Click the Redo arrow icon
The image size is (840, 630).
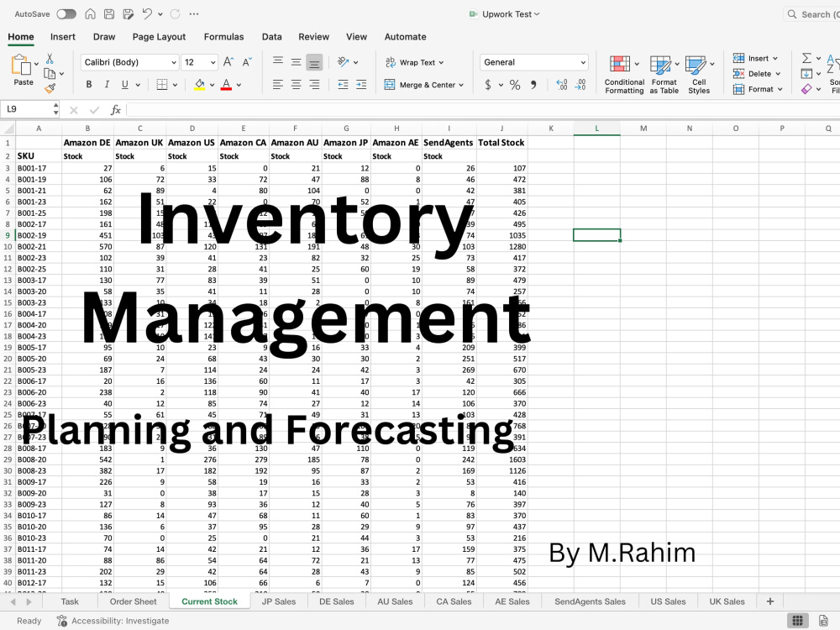[176, 14]
